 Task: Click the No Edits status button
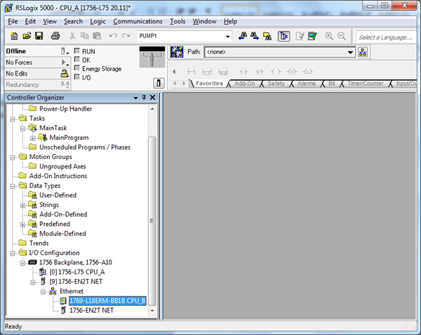click(x=37, y=73)
